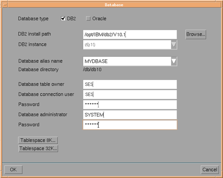Click the Database directory path /db/db10
The width and height of the screenshot is (223, 178).
point(92,70)
